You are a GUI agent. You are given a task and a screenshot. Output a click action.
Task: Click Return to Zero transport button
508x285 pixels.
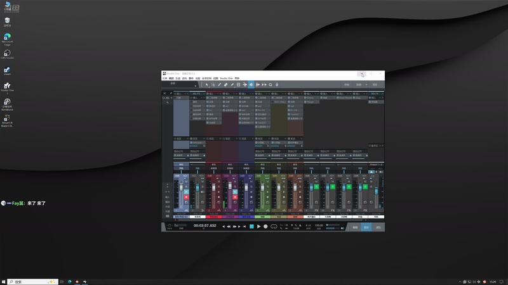pos(244,227)
